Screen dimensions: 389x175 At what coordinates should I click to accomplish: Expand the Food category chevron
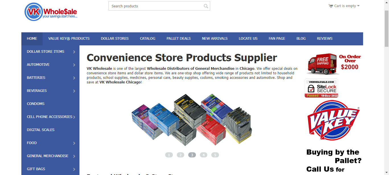[x=74, y=143]
